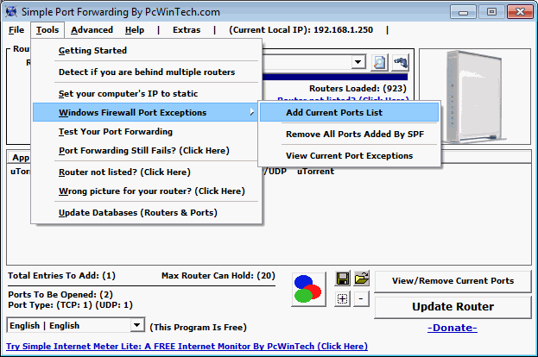Viewport: 538px width, 357px height.
Task: Click Total Entries To Add text
Action: point(62,275)
